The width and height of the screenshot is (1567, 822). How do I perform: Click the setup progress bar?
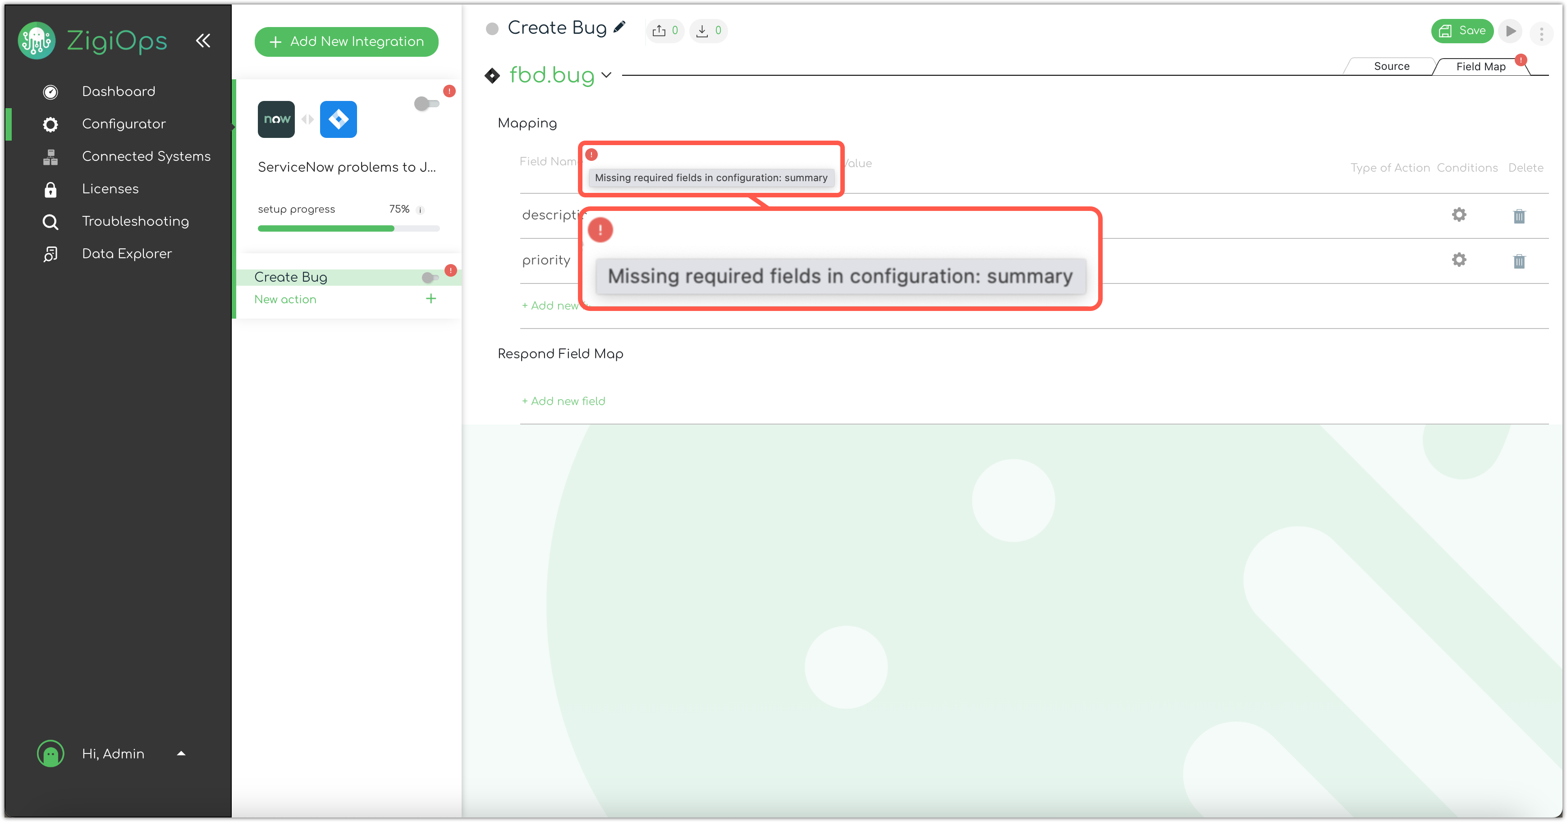click(x=348, y=228)
